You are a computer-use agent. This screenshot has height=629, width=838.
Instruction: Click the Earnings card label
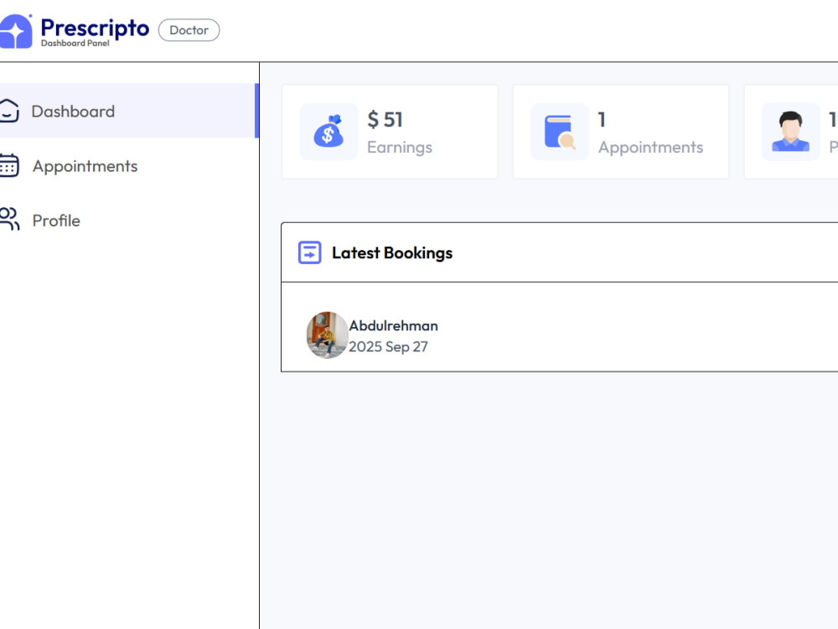tap(399, 147)
